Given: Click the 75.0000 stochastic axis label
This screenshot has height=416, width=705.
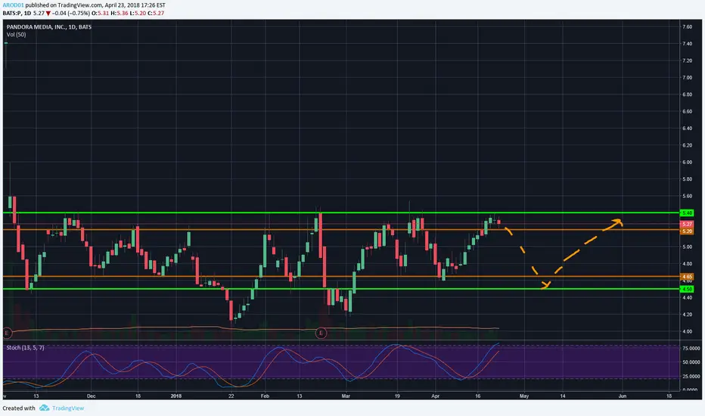Looking at the screenshot, I should (x=691, y=349).
